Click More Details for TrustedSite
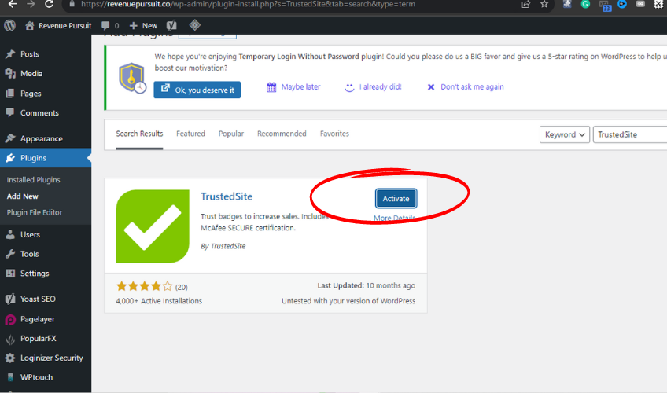The image size is (667, 393). pyautogui.click(x=394, y=218)
